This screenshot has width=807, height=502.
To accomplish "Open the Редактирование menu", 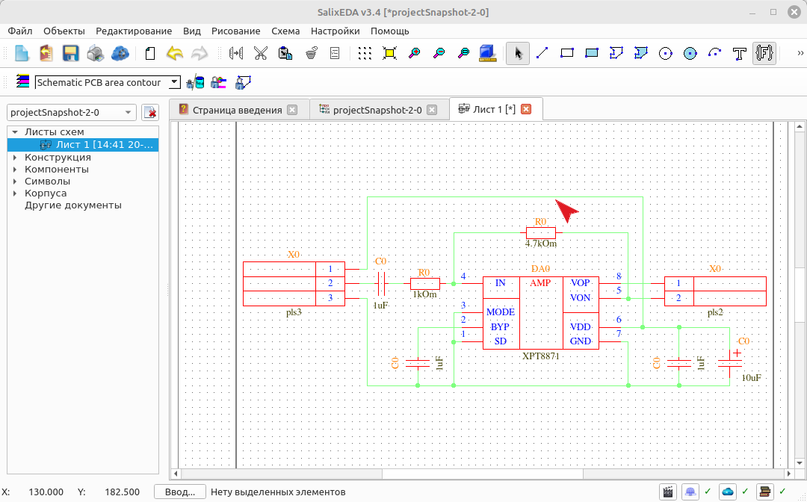I will point(134,31).
